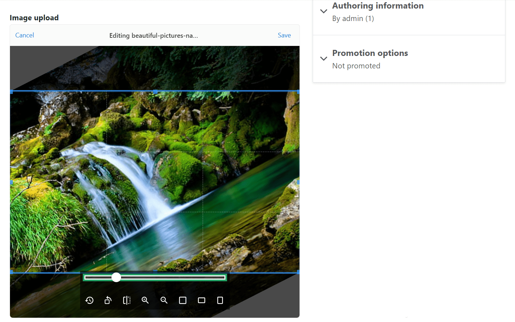
Task: Flip the image horizontally
Action: click(127, 300)
